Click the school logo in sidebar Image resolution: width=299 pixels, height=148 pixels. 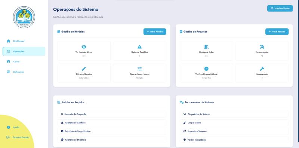(x=24, y=17)
